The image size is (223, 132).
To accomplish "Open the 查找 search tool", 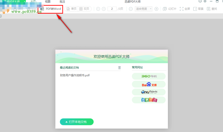I will (x=212, y=9).
